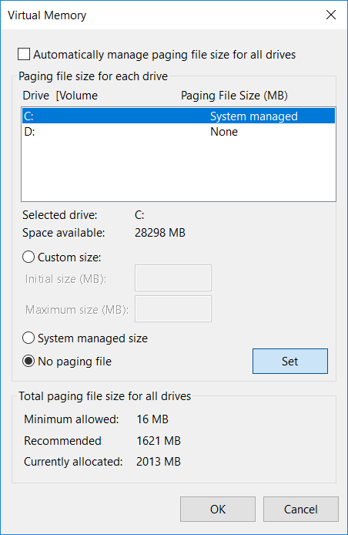Click the 'None' paging size for D:

point(224,132)
